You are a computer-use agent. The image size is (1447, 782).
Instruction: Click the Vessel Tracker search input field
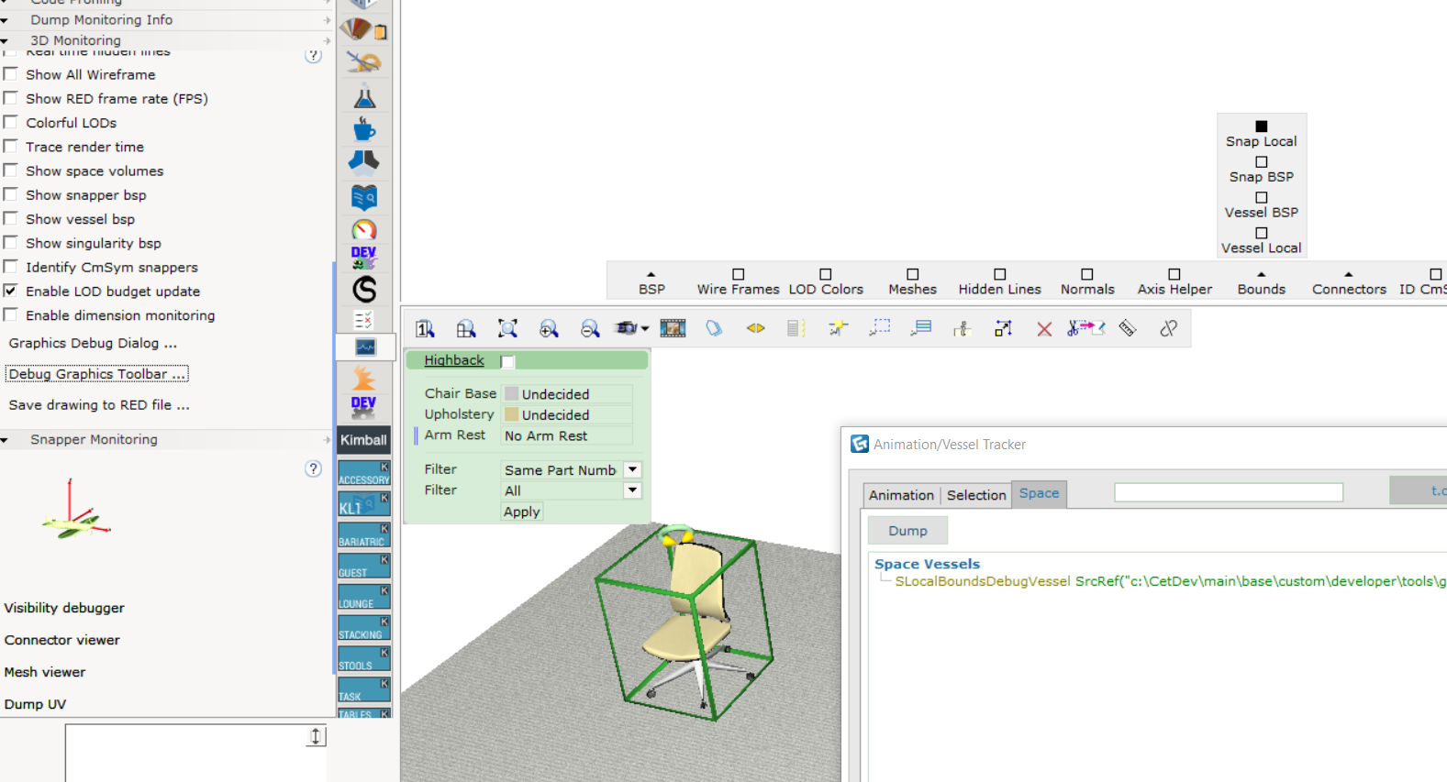1229,493
